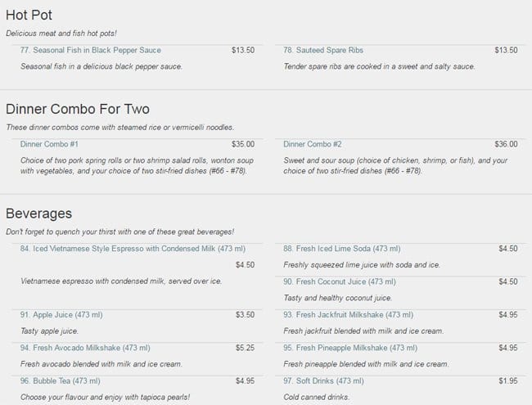
Task: Add Iced Vietnamese Style Espresso with Condensed Milk
Action: point(120,249)
